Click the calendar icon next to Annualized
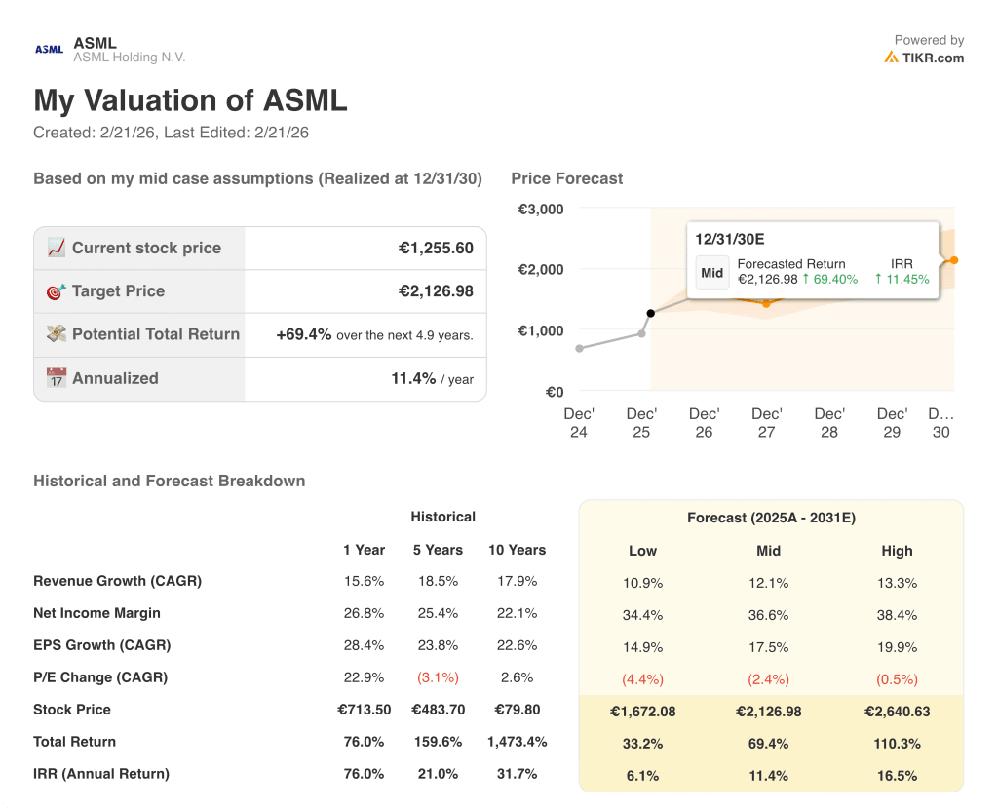Screen dimensions: 998x811 pyautogui.click(x=57, y=378)
